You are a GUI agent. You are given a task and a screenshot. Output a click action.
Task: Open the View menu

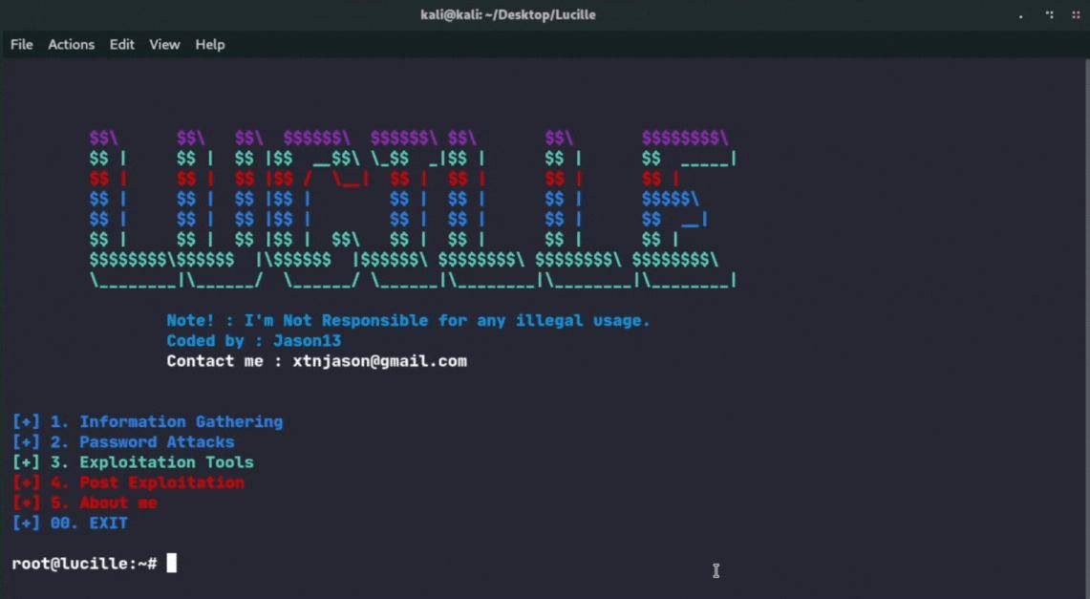coord(164,45)
